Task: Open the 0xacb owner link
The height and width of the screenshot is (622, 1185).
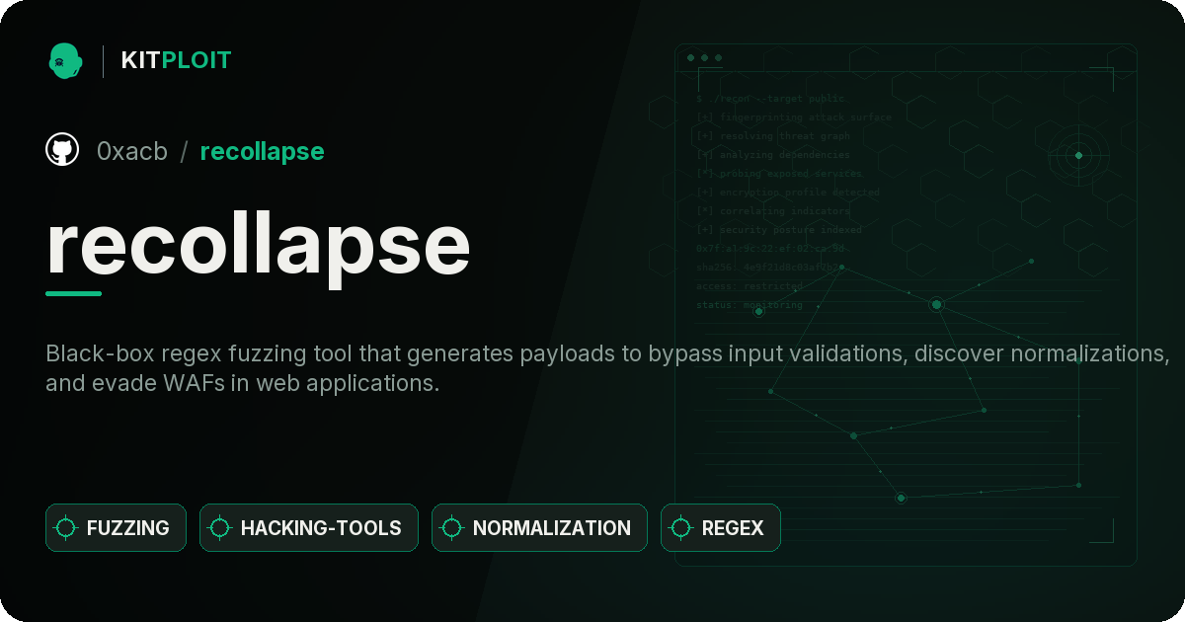Action: tap(132, 151)
